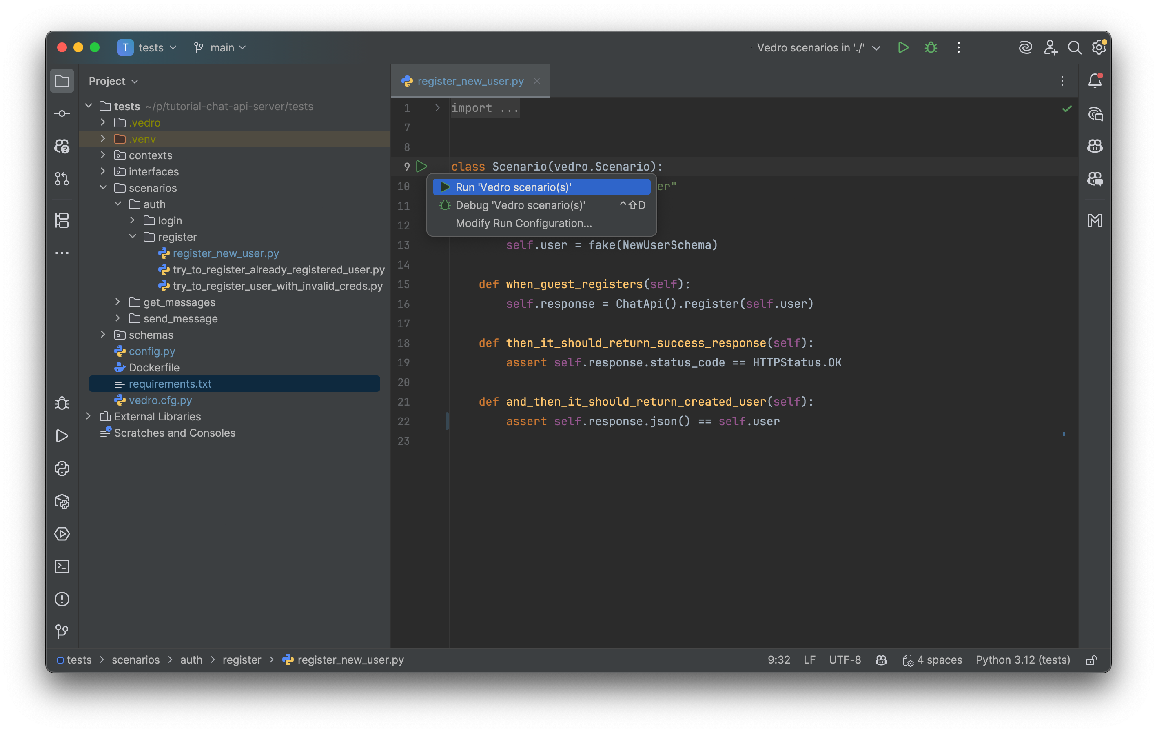Click Python 3.12 (tests) interpreter in status bar
This screenshot has height=733, width=1157.
1022,660
